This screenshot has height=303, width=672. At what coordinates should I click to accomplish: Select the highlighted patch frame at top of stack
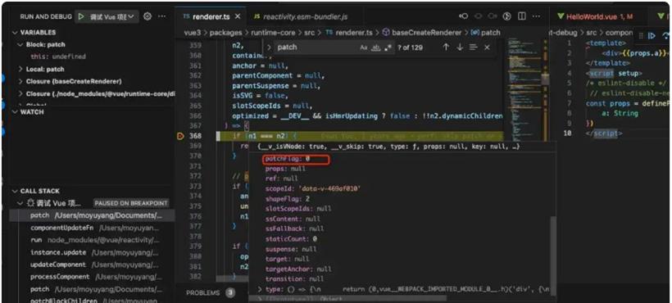tap(92, 215)
